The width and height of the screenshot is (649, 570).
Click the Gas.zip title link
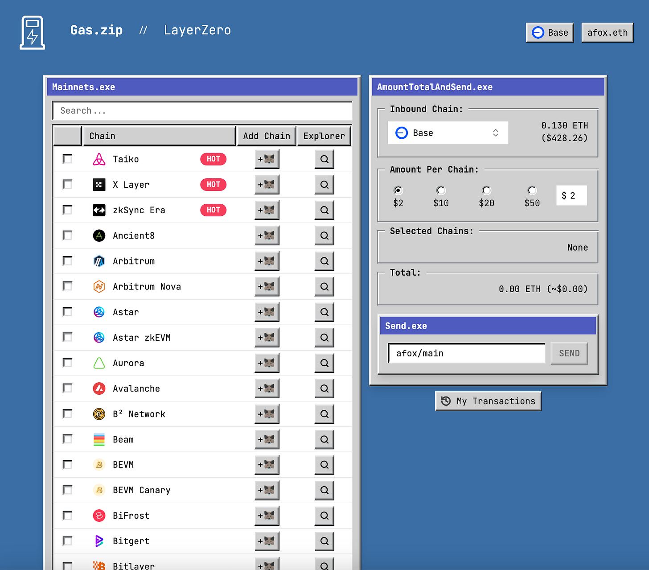click(96, 30)
